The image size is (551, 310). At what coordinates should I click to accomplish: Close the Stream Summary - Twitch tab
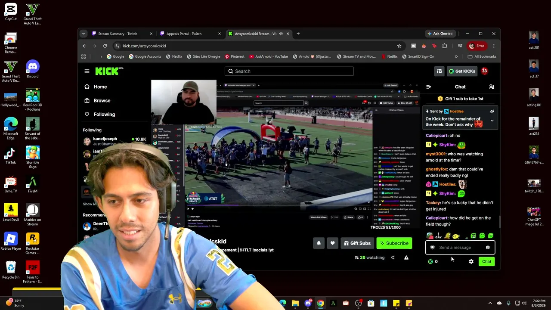(151, 34)
